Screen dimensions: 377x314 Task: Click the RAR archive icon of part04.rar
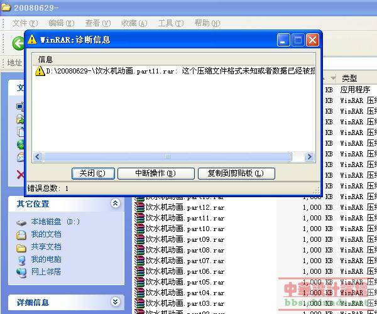pyautogui.click(x=139, y=293)
